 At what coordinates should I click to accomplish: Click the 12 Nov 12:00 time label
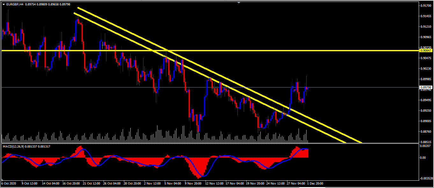click(214, 184)
